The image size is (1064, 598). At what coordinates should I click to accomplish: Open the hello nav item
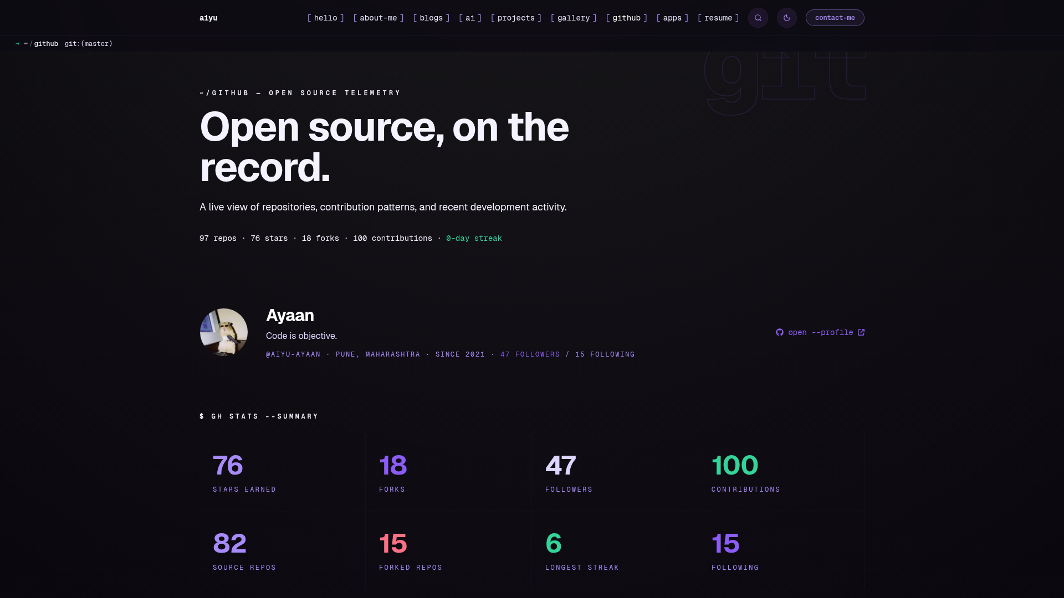[326, 18]
